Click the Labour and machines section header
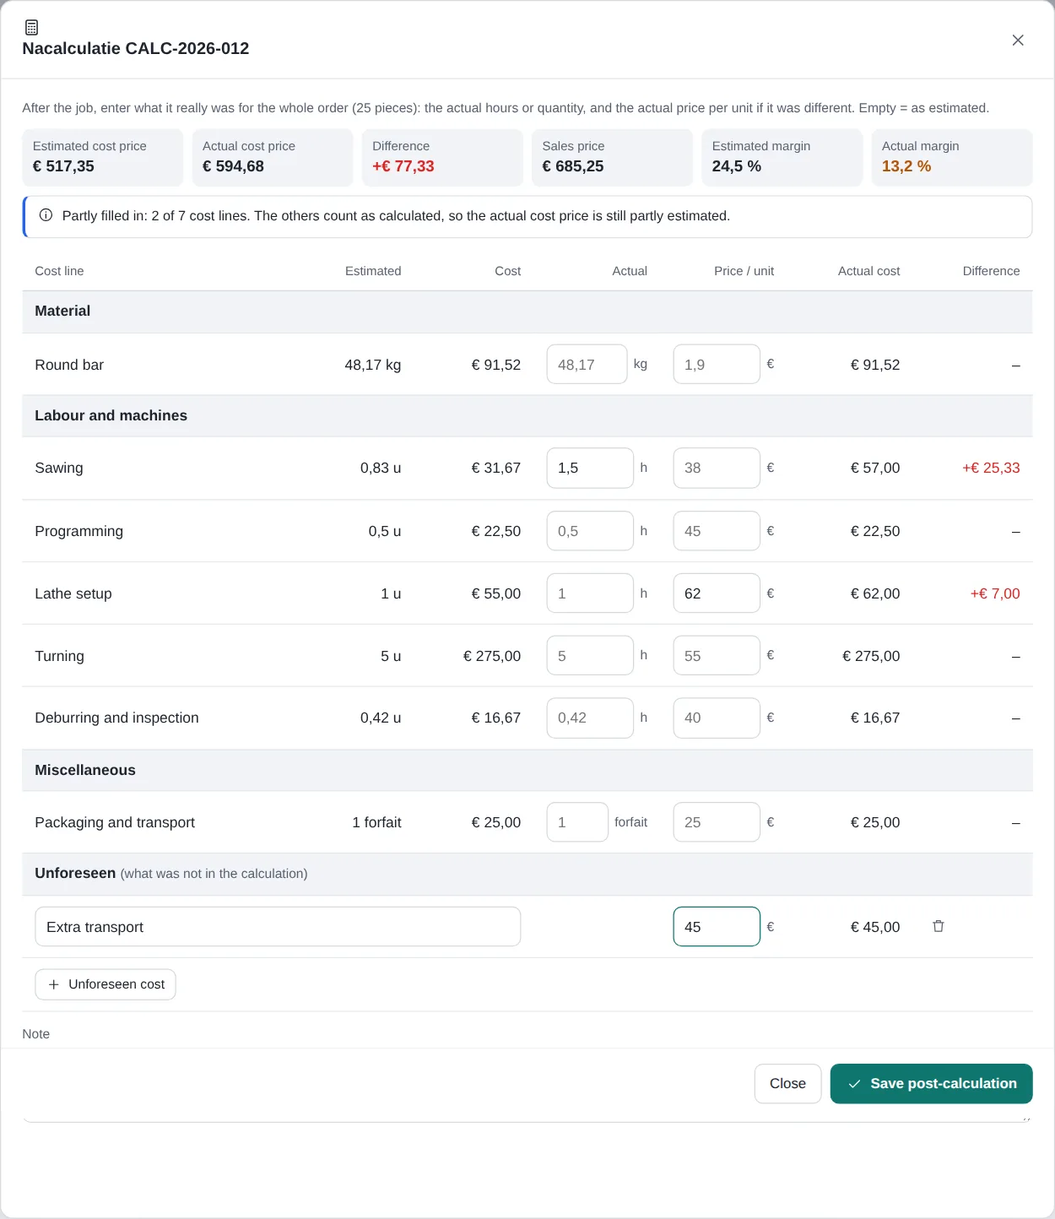Screen dimensions: 1055x1219 (527, 415)
